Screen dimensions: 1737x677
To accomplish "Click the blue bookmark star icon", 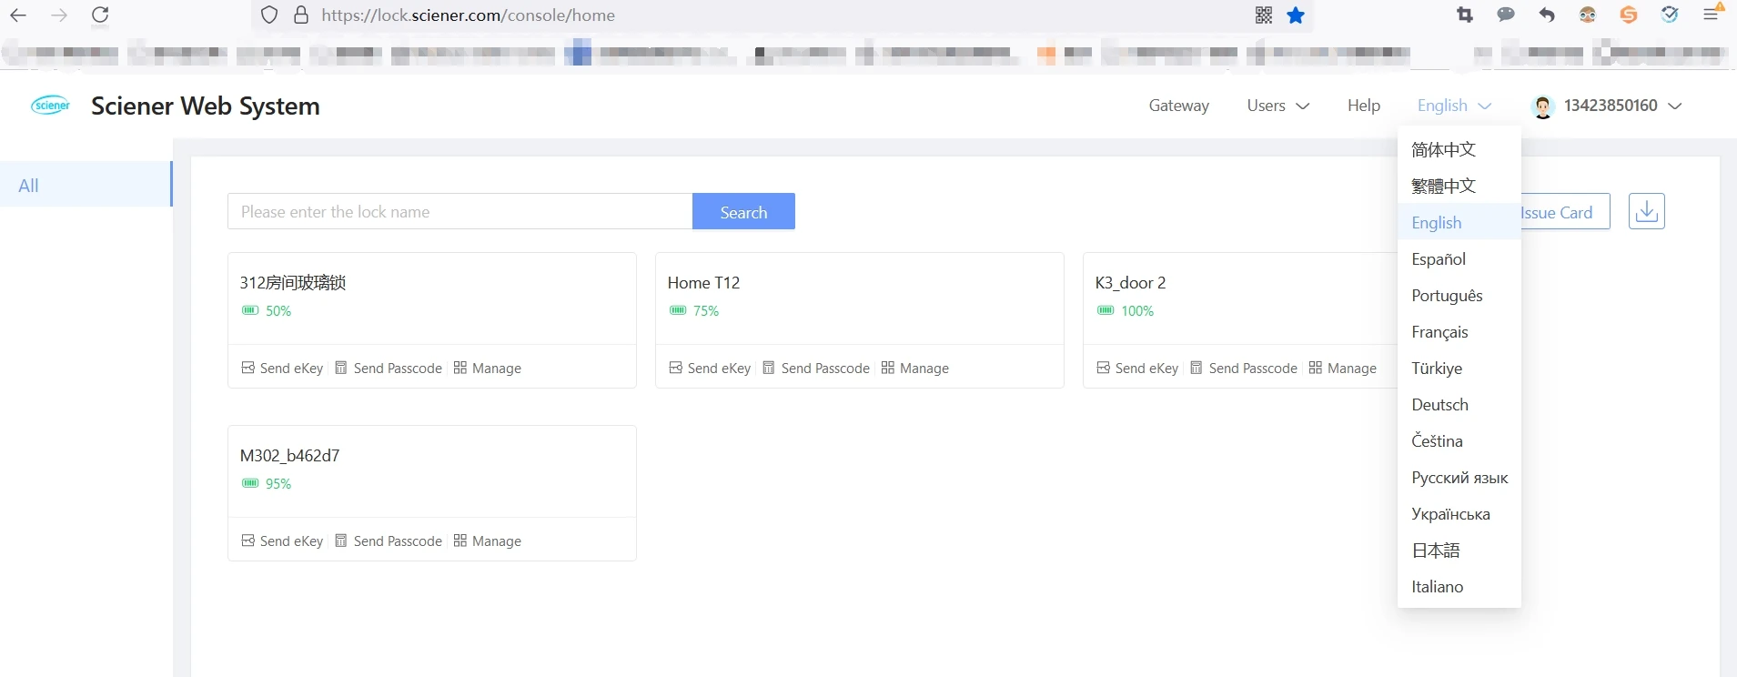I will (1296, 15).
